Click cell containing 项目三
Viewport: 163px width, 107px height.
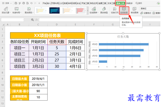[x=19, y=60]
